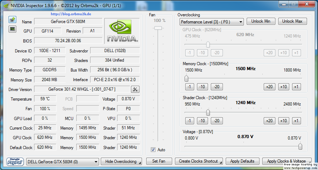Image resolution: width=318 pixels, height=170 pixels.
Task: Decrease Shader Clock with -20 button
Action: (217, 121)
